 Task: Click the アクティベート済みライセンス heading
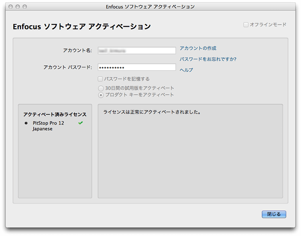55,115
